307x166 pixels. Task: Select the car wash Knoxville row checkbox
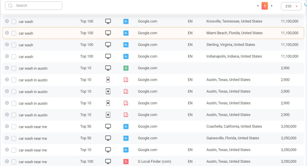(14, 21)
